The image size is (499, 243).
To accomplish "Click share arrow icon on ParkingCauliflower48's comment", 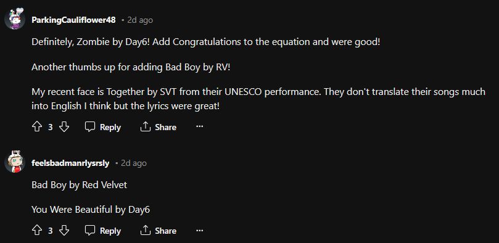I will pyautogui.click(x=146, y=127).
